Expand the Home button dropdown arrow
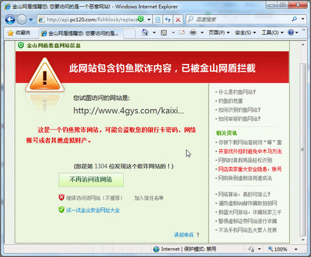The height and width of the screenshot is (257, 311). [x=154, y=32]
